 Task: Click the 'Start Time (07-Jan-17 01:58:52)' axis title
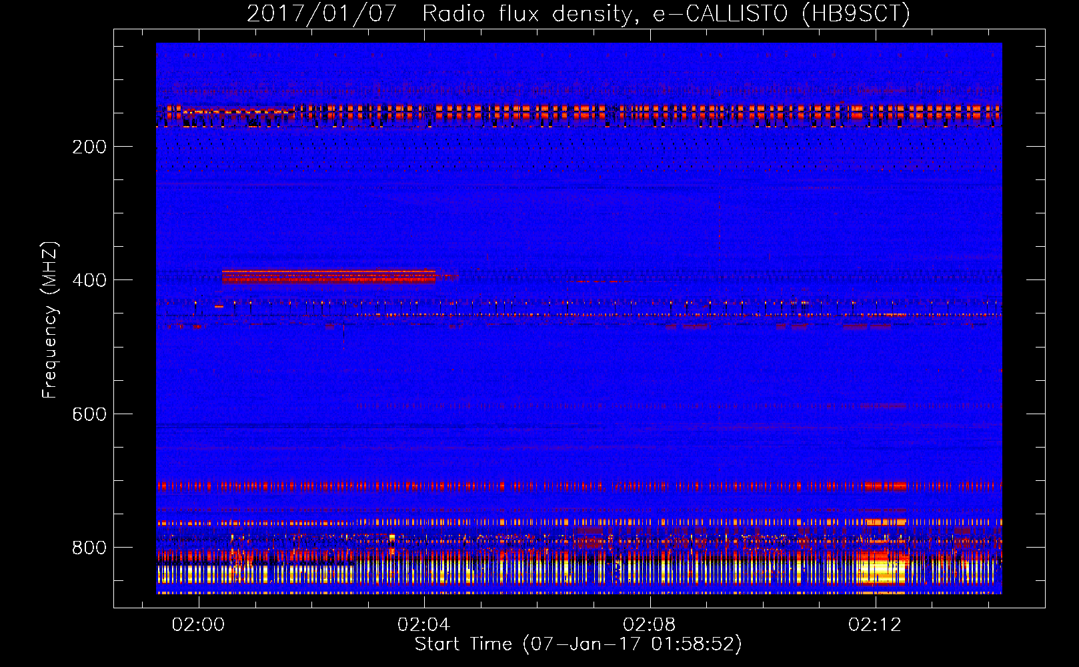click(x=578, y=644)
